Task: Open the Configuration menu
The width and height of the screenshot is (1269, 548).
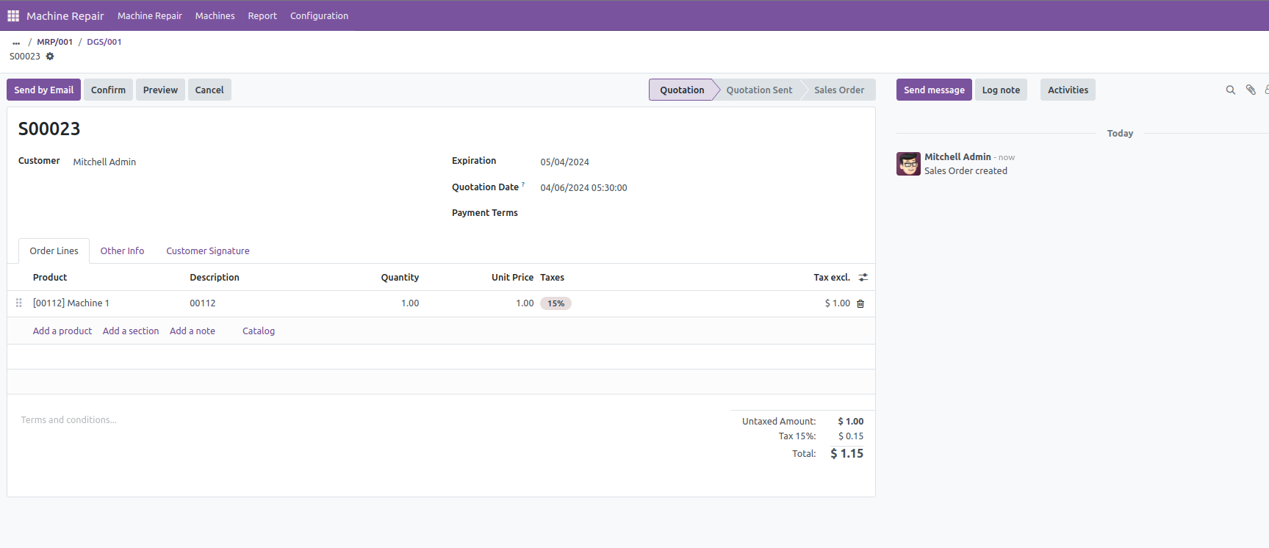Action: pos(319,15)
